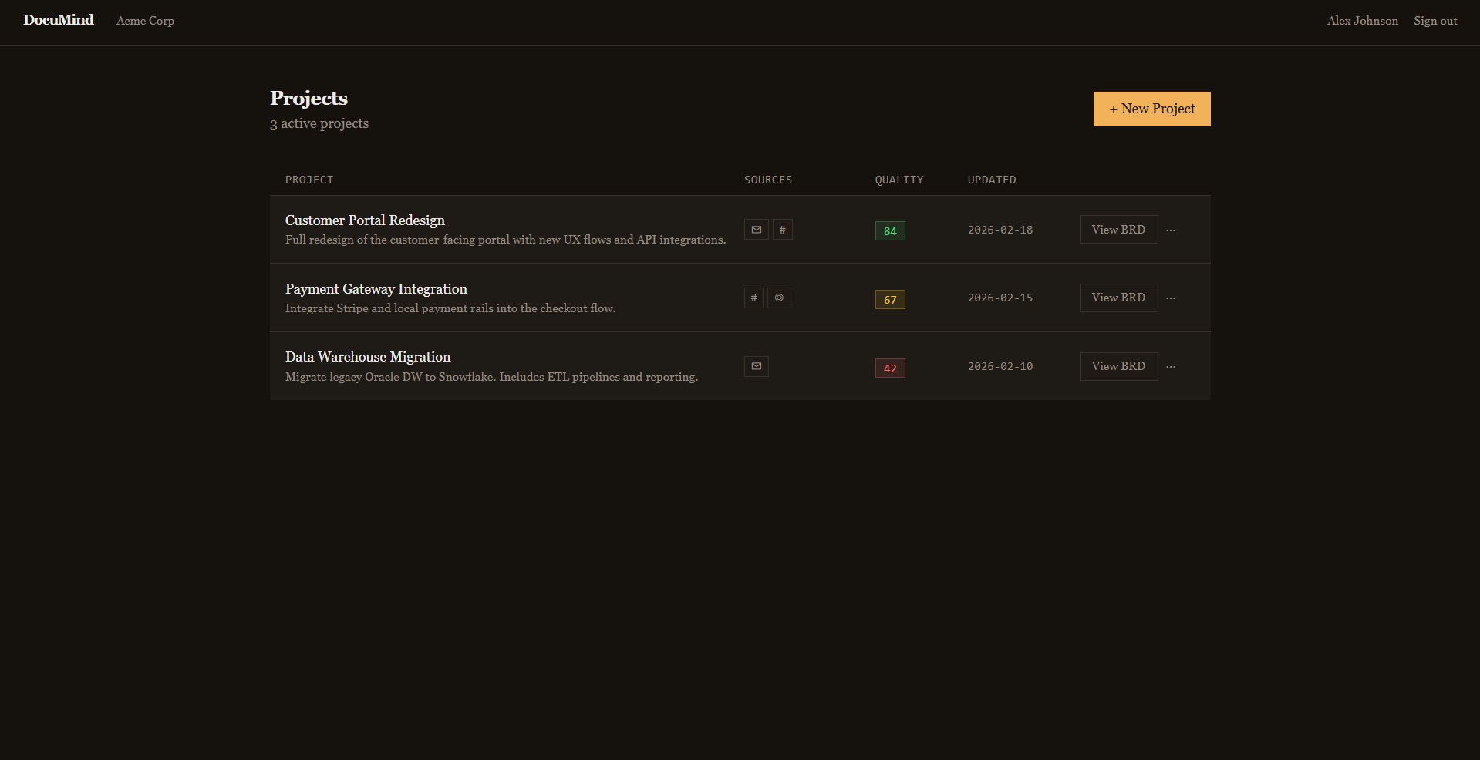
Task: Click hashtag source icon for Payment Gateway Integration
Action: tap(753, 298)
